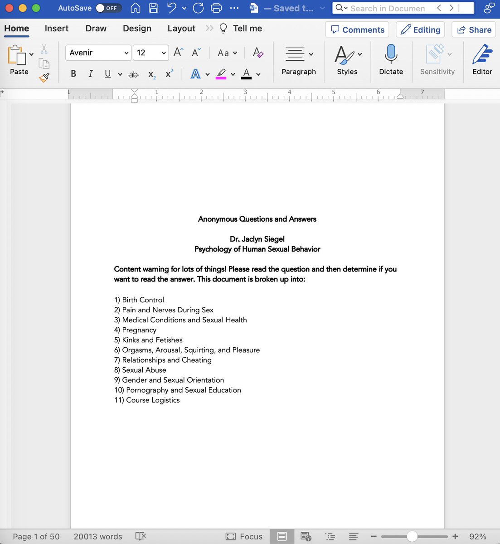
Task: Toggle Italic formatting
Action: [90, 74]
